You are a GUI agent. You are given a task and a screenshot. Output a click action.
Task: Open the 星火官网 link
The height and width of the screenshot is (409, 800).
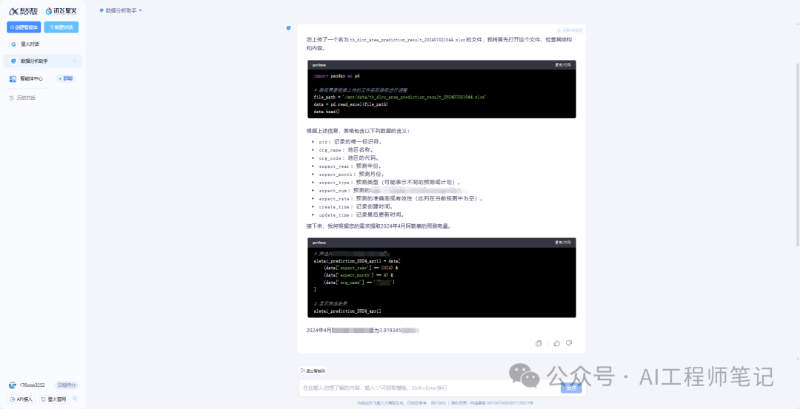[x=54, y=399]
